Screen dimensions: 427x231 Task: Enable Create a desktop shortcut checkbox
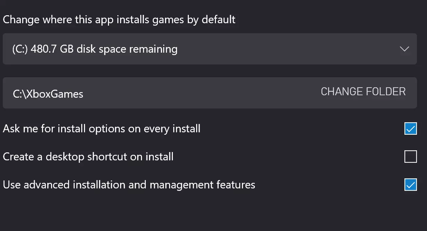[x=410, y=157]
